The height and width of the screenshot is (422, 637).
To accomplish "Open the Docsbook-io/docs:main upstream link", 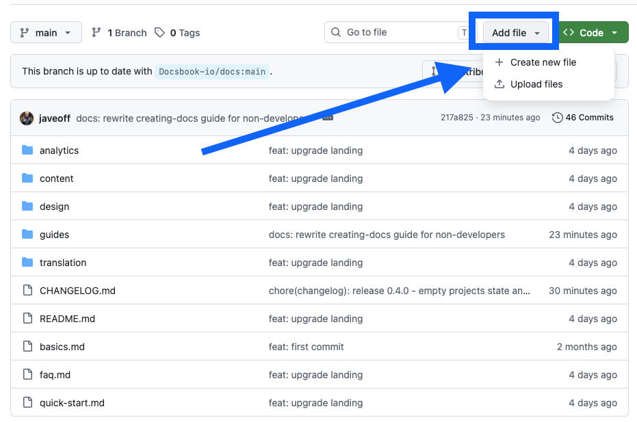I will point(212,72).
